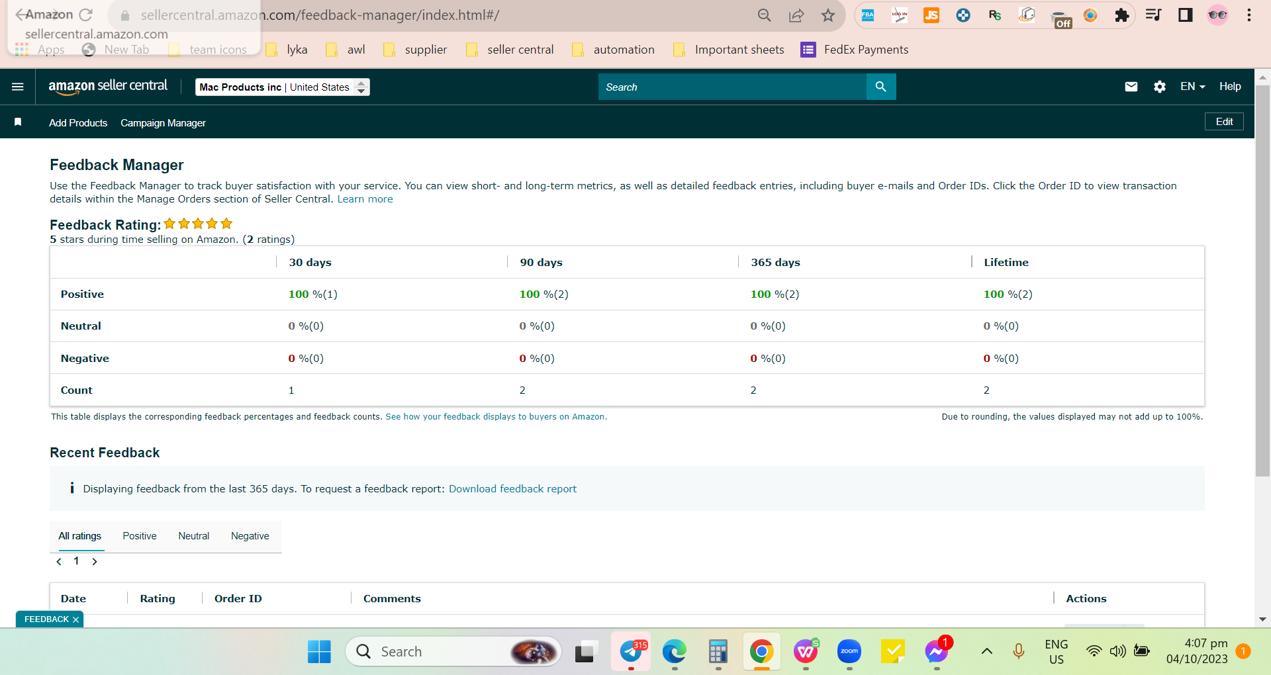1271x675 pixels.
Task: Click the Windows taskbar search box
Action: click(x=453, y=652)
